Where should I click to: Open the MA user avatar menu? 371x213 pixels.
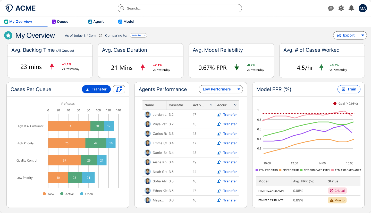tap(363, 8)
